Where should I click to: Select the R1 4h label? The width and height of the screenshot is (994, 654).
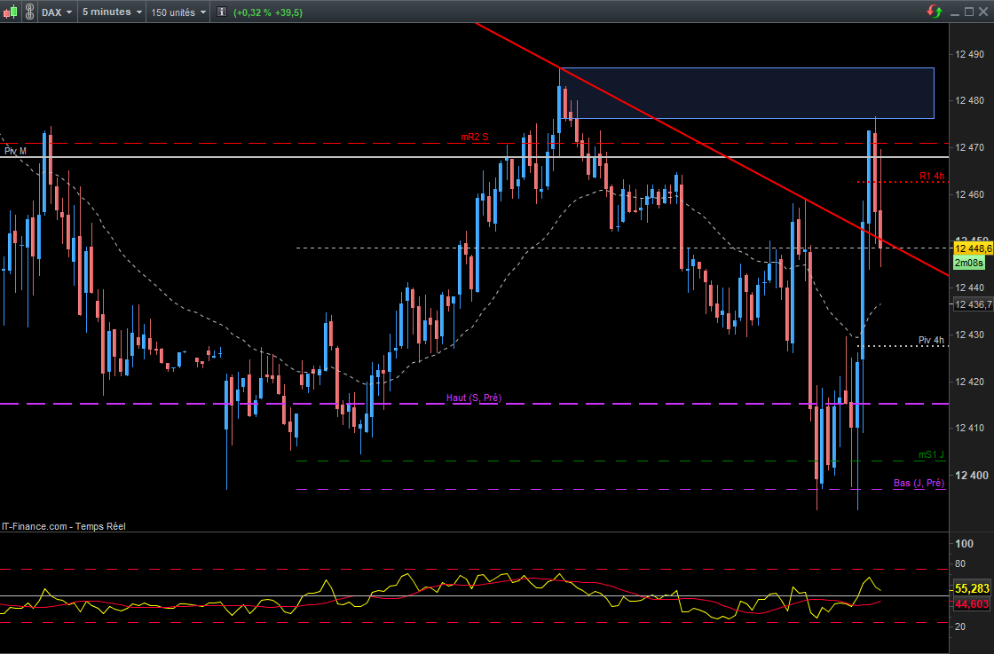click(x=932, y=177)
